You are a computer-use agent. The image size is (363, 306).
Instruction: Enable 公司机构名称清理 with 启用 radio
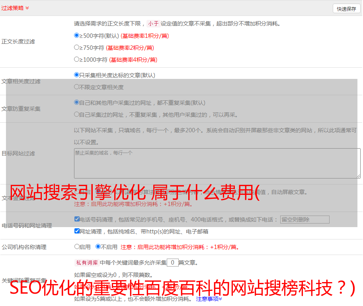pos(77,247)
